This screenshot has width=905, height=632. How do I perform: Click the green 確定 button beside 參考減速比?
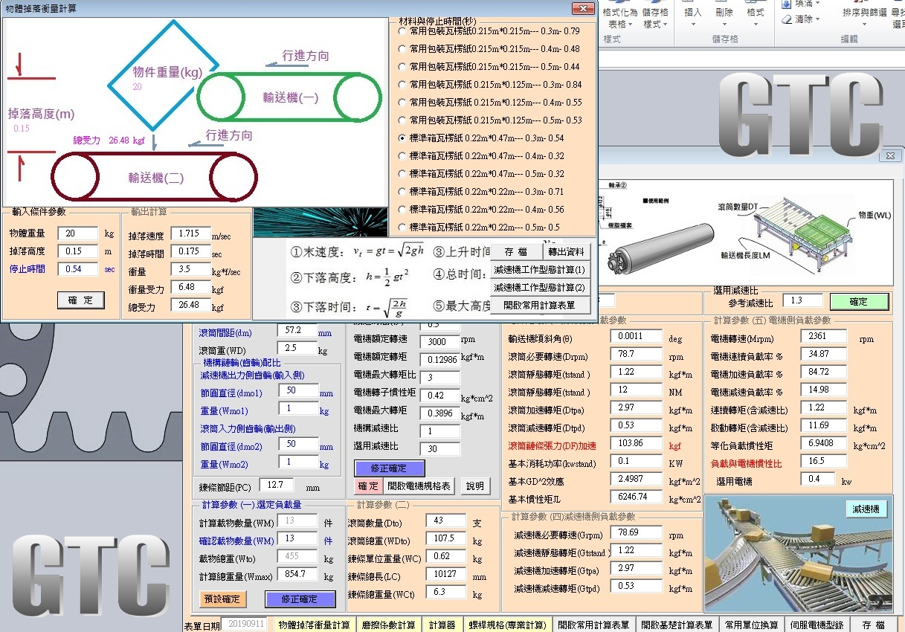pos(859,302)
